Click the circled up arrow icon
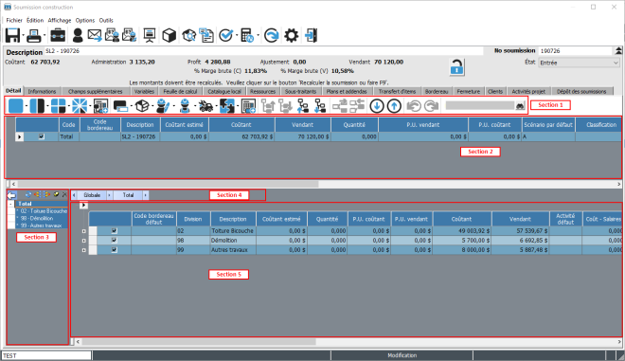This screenshot has width=625, height=361. (x=394, y=106)
